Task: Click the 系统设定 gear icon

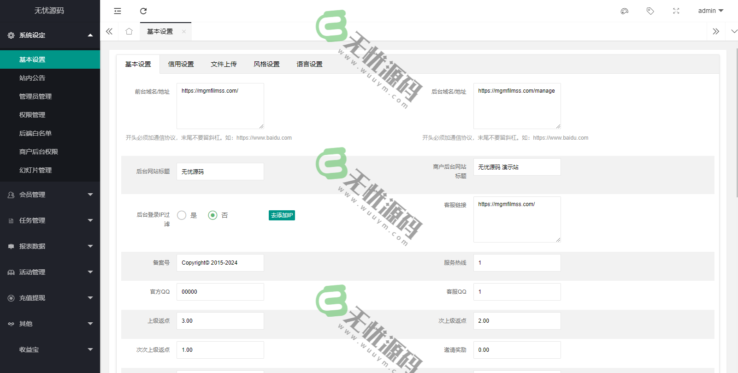Action: (x=11, y=35)
